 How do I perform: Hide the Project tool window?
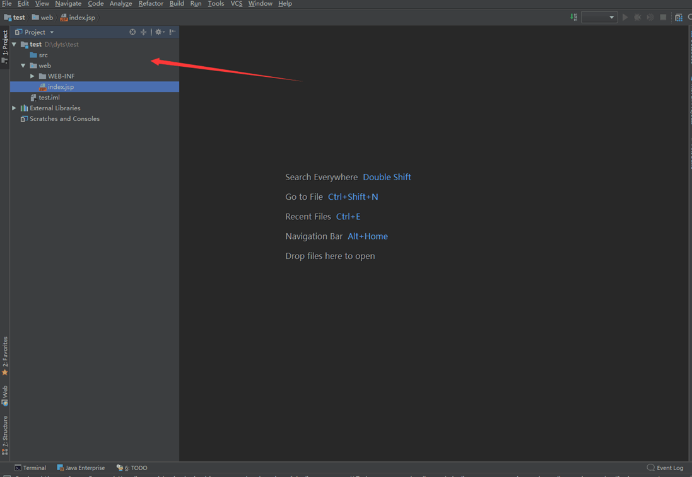coord(172,32)
